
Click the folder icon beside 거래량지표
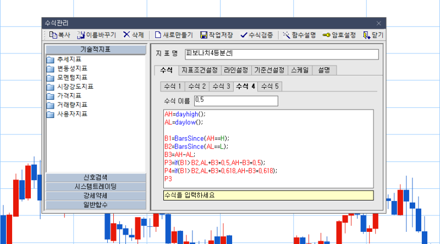50,105
